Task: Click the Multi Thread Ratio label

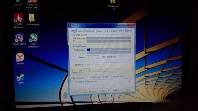Action: point(109,57)
